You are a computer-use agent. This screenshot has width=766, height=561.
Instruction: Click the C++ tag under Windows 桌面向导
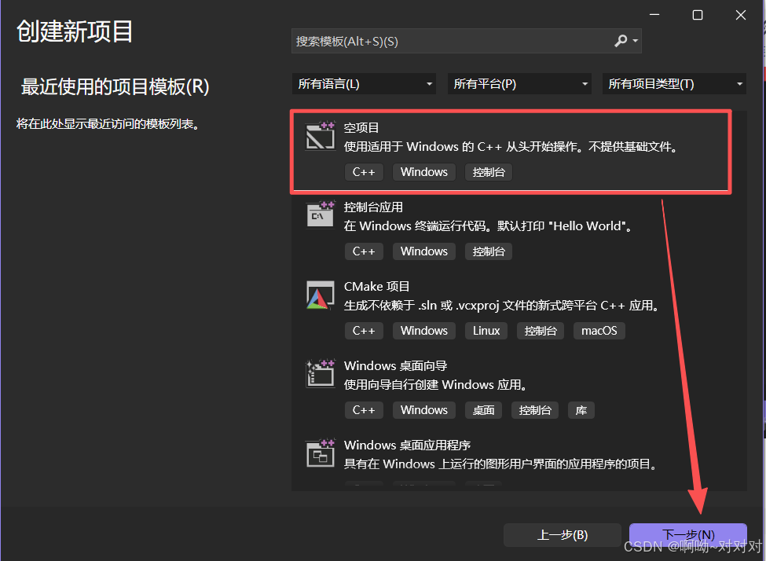364,410
